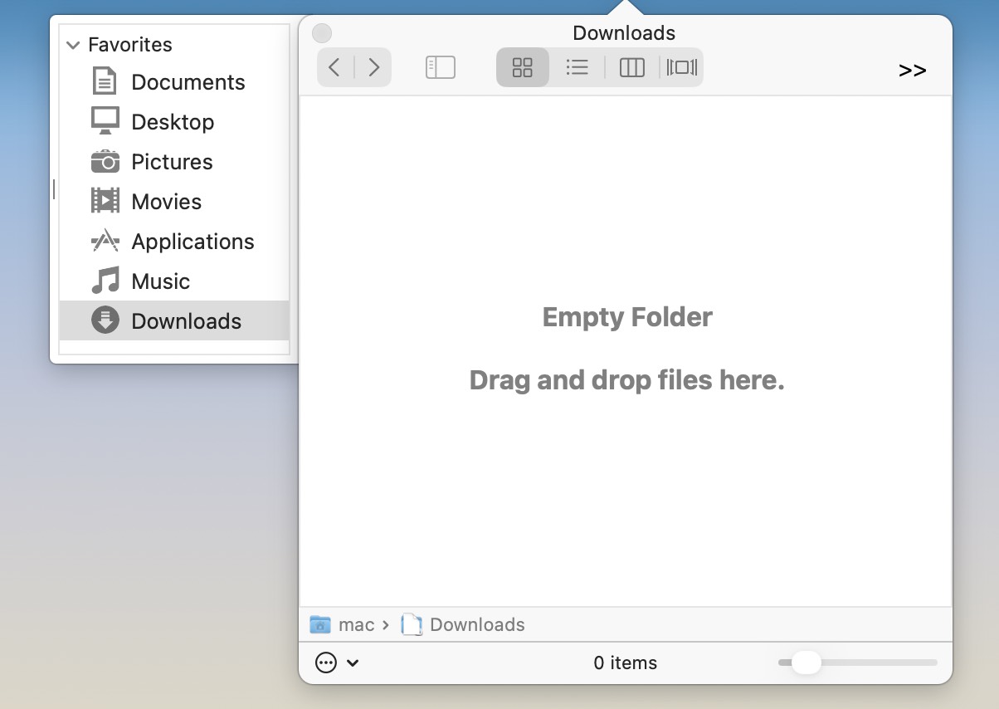Image resolution: width=999 pixels, height=709 pixels.
Task: Toggle the sidebar panel button
Action: [x=440, y=67]
